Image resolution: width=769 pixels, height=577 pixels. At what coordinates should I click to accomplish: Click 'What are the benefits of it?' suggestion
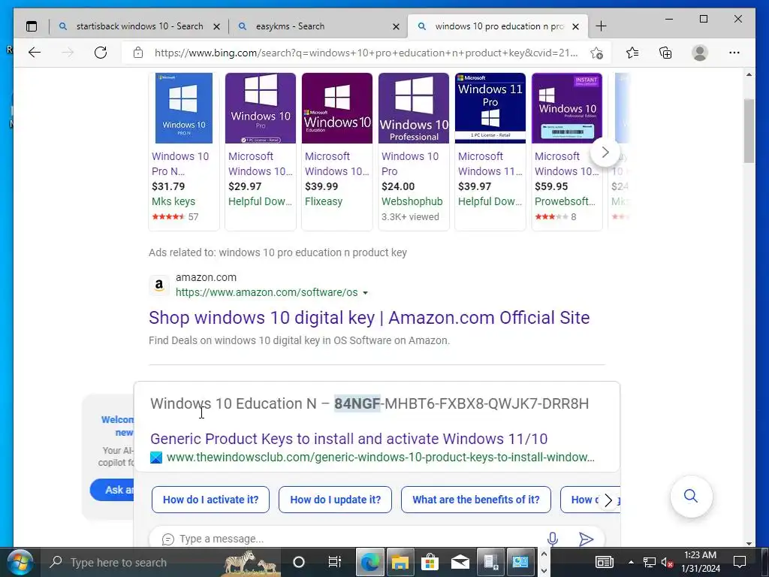[x=475, y=500]
